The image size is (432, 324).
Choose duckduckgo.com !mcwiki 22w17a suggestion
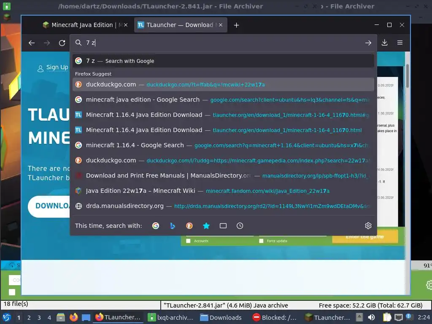tap(223, 84)
